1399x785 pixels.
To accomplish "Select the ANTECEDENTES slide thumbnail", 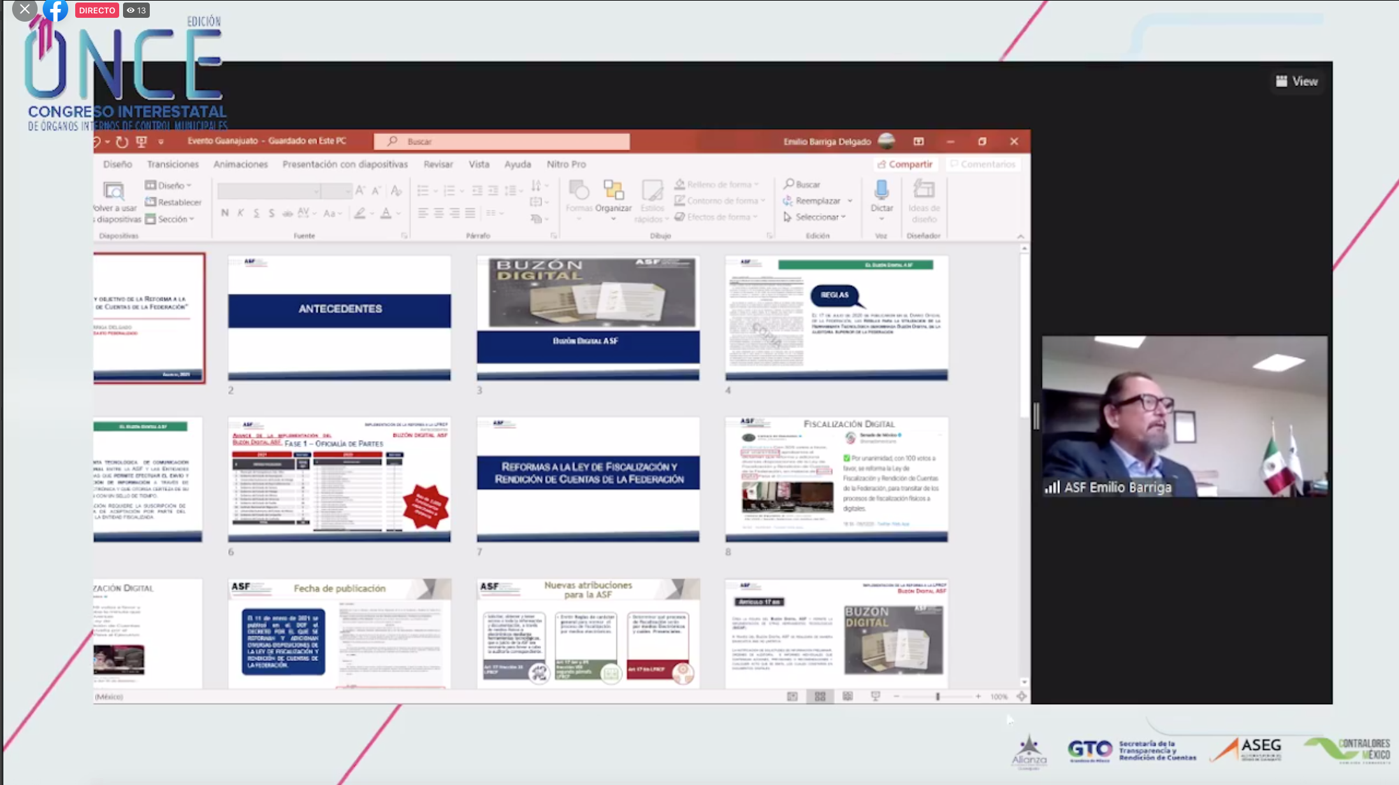I will tap(339, 318).
